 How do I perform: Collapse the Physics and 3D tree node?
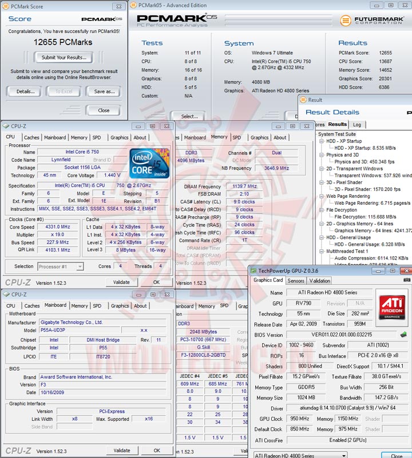tap(322, 155)
